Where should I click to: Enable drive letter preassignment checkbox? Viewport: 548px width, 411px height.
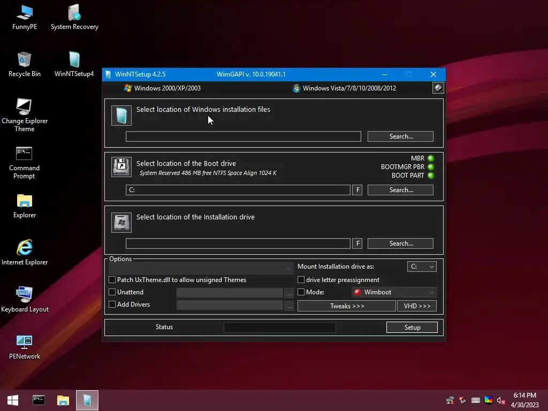[x=301, y=279]
